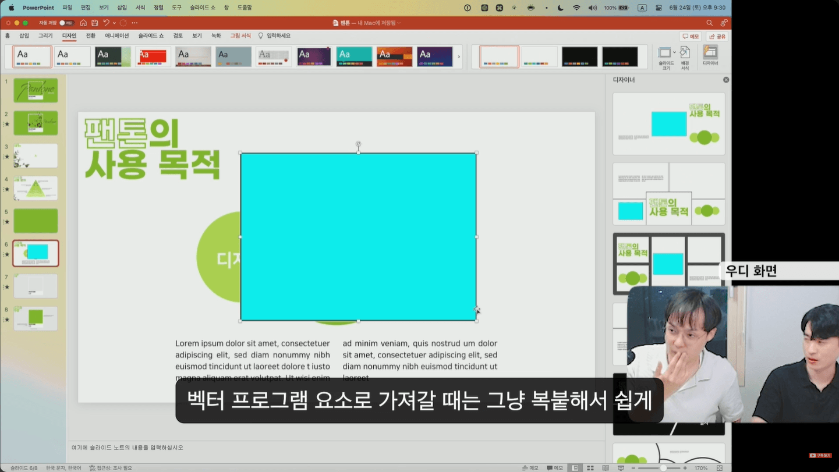Apply the second white color variant

pyautogui.click(x=539, y=56)
